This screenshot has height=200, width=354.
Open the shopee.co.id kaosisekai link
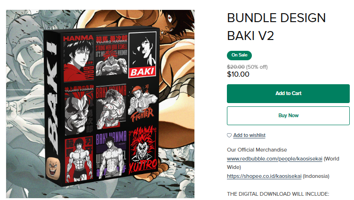pos(264,176)
